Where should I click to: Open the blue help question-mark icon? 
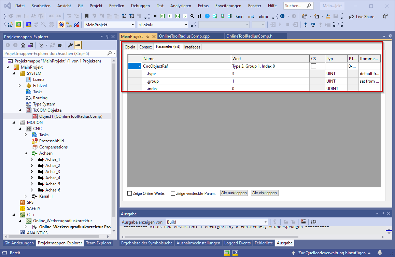click(207, 16)
